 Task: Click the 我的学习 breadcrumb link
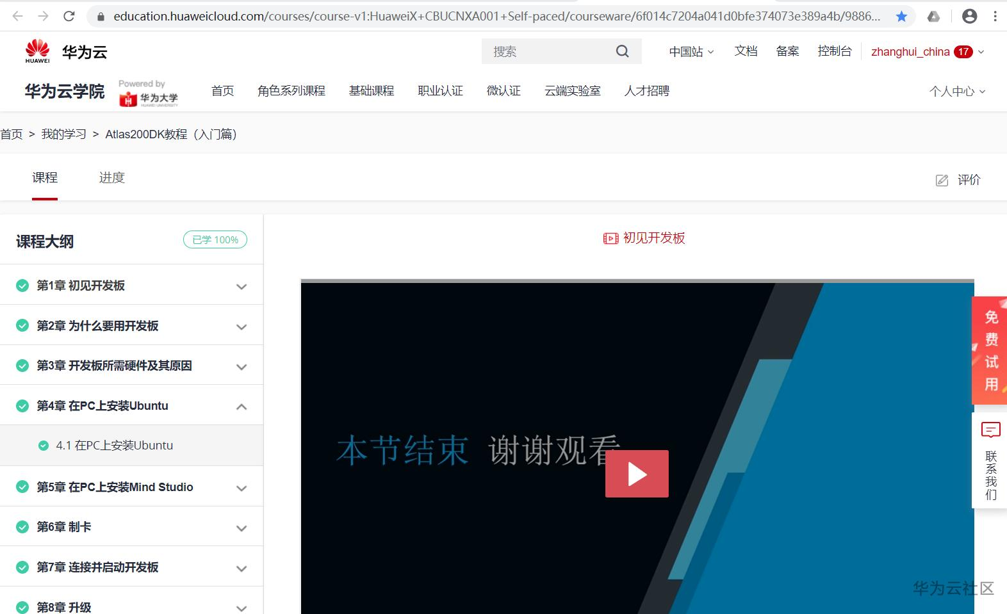pos(64,134)
